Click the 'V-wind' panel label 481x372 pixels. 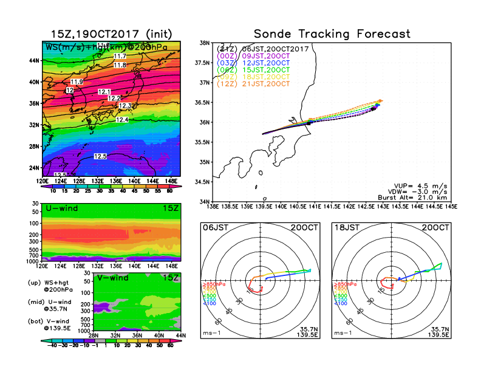(112, 278)
